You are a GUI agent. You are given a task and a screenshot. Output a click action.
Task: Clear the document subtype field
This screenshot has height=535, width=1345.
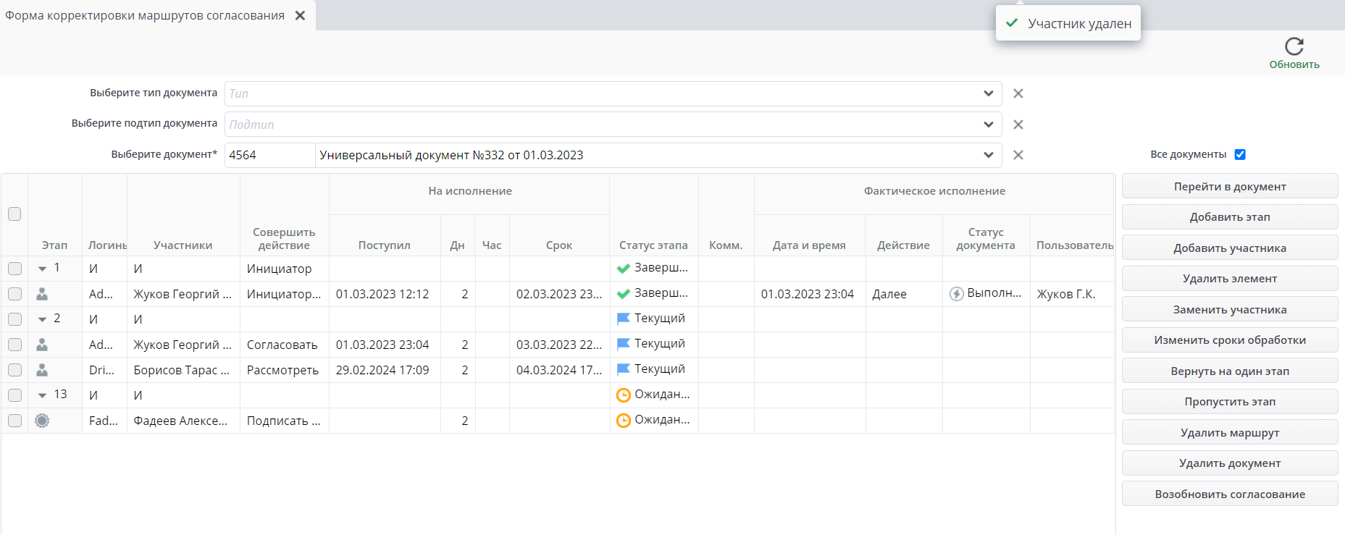pyautogui.click(x=1018, y=125)
